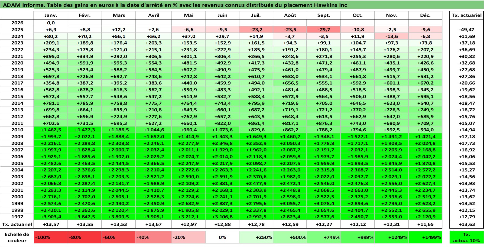Click the 0,0 cell for 2026
The height and width of the screenshot is (247, 484).
coord(51,23)
